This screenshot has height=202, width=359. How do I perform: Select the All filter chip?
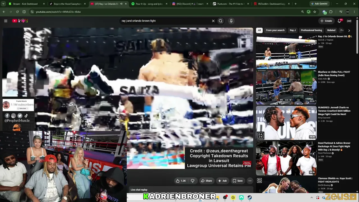(x=259, y=30)
